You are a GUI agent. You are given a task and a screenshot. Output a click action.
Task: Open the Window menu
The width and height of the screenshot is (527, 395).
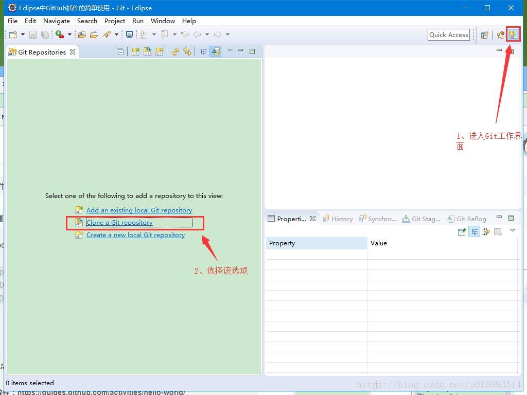(x=163, y=21)
